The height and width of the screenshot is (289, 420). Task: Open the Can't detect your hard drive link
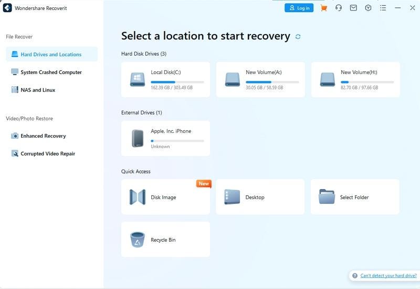point(388,275)
